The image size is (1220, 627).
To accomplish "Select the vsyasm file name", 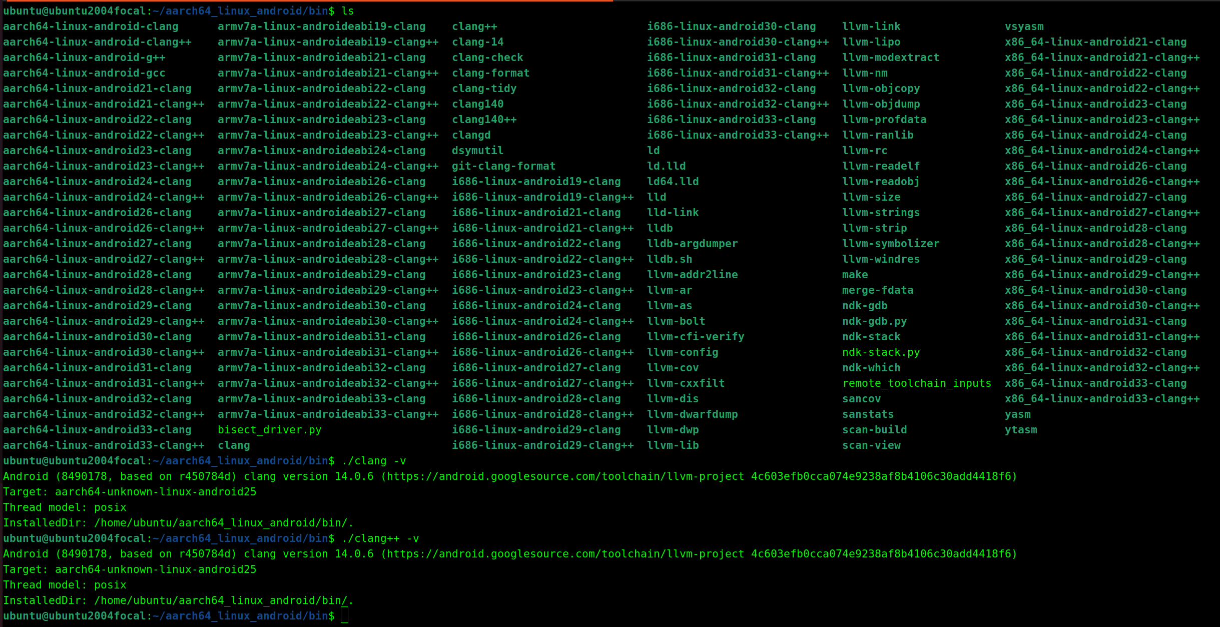I will click(1024, 27).
